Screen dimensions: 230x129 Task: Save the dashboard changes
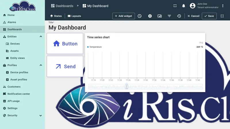pos(209,16)
